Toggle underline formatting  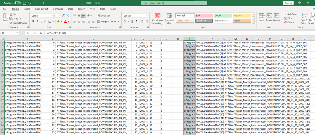41,21
